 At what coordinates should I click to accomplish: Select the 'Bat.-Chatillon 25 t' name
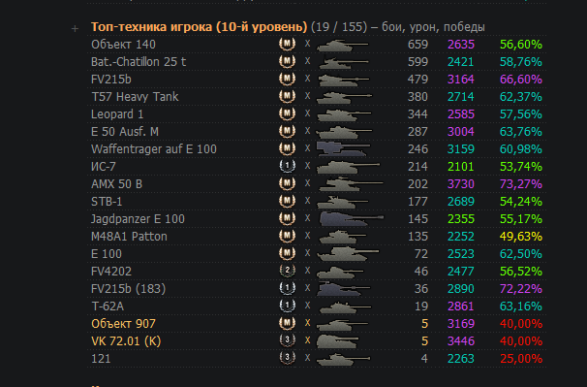(139, 61)
